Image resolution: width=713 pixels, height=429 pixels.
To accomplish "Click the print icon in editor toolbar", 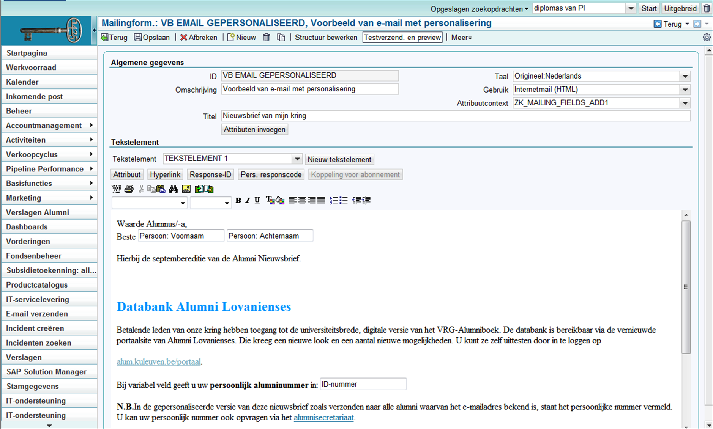I will pyautogui.click(x=129, y=189).
